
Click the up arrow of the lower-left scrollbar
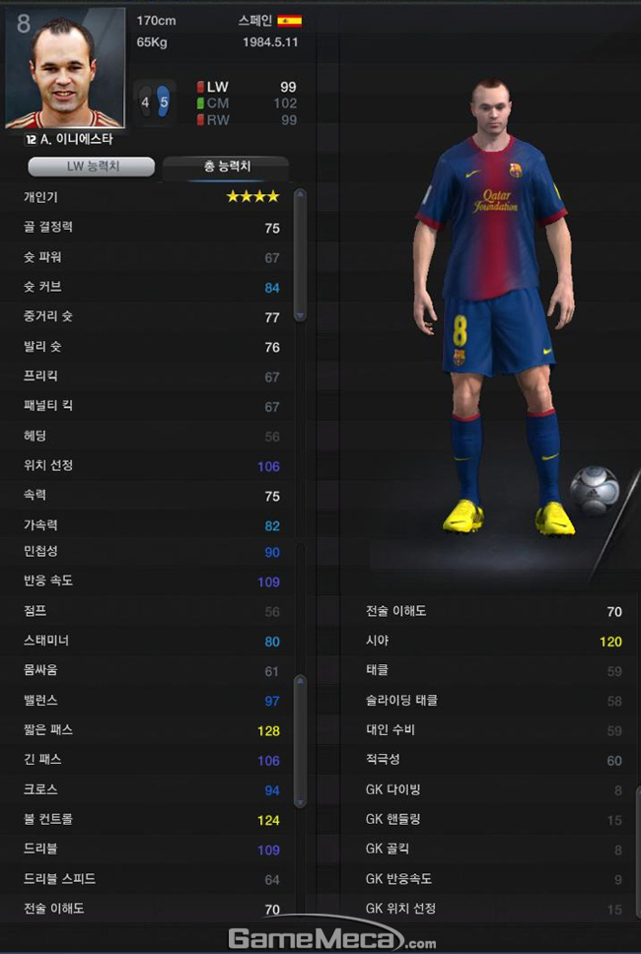(x=300, y=681)
